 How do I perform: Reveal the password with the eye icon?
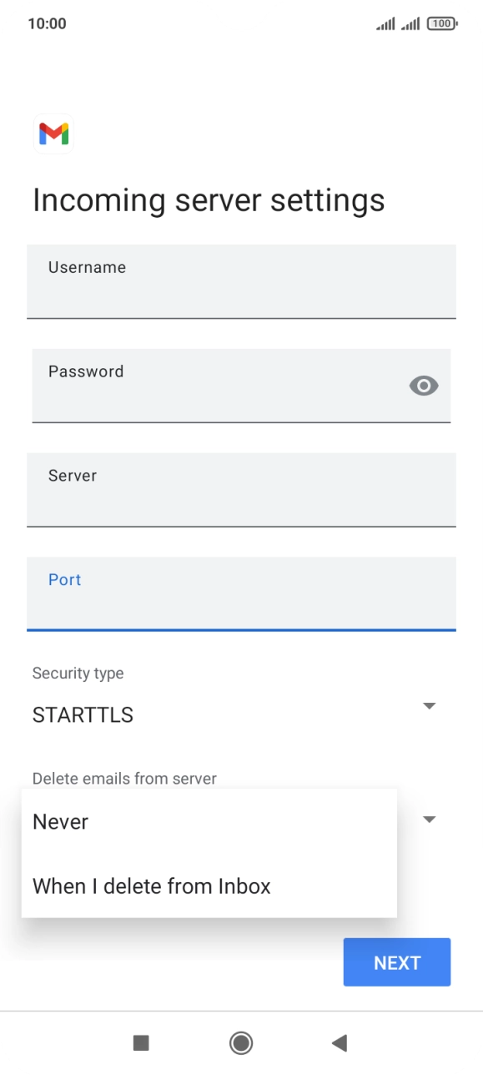(423, 386)
